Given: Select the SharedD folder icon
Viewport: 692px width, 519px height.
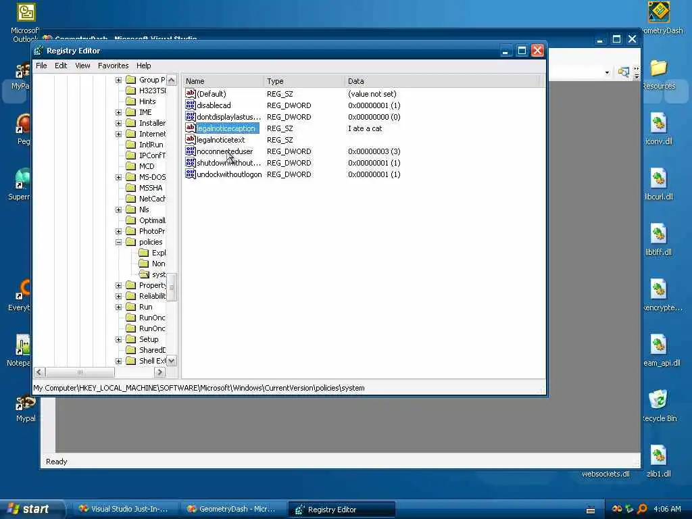Looking at the screenshot, I should click(x=130, y=350).
